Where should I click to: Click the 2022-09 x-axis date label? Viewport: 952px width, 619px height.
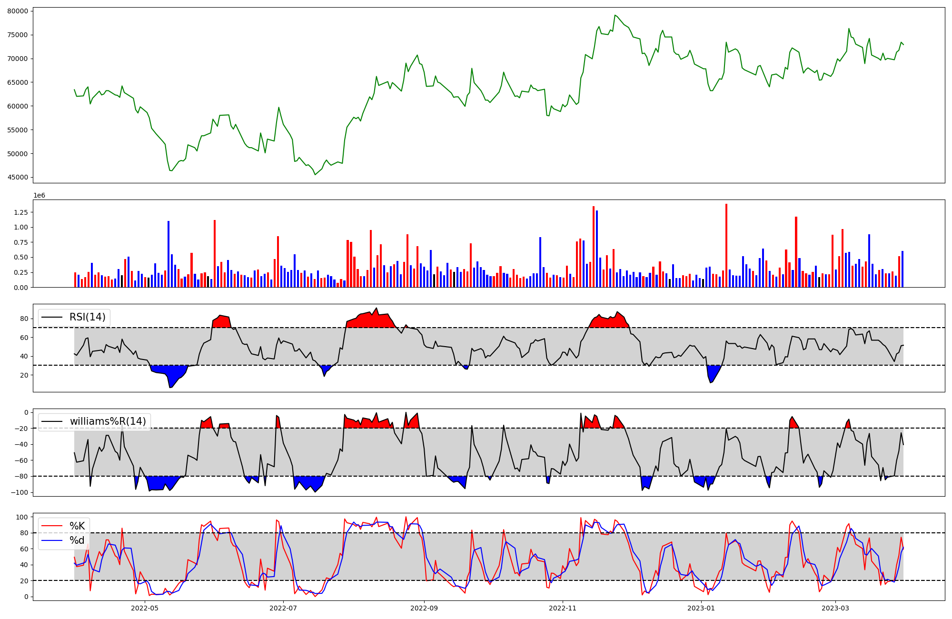click(424, 608)
